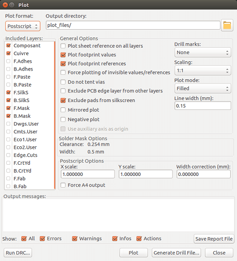This screenshot has height=261, width=237.
Task: Tick Force A4 output
Action: 63,185
